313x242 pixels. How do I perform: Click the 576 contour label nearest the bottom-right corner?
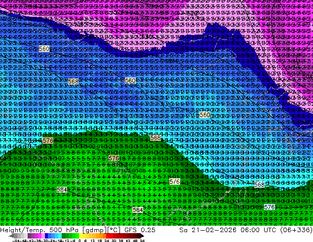pyautogui.click(x=269, y=207)
